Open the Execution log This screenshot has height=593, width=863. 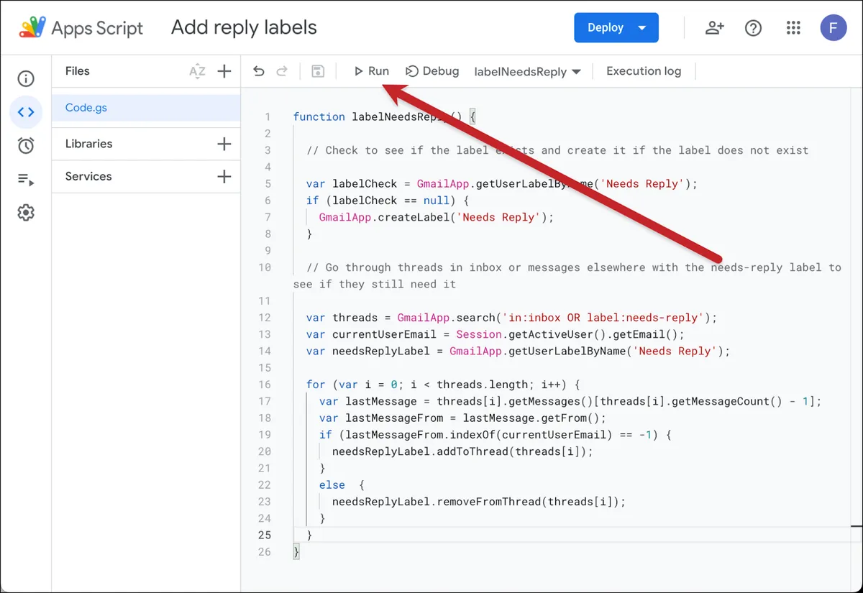(x=644, y=71)
